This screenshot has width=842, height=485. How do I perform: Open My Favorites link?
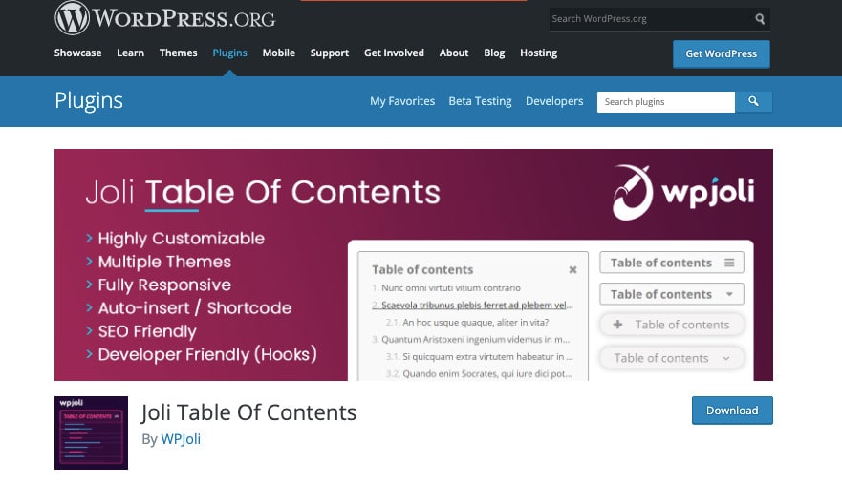coord(402,101)
